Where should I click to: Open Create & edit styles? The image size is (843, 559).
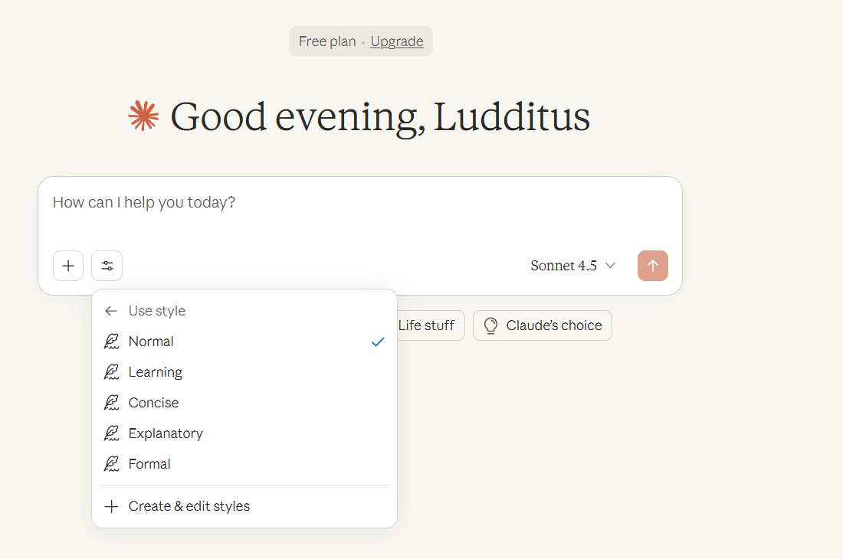189,506
